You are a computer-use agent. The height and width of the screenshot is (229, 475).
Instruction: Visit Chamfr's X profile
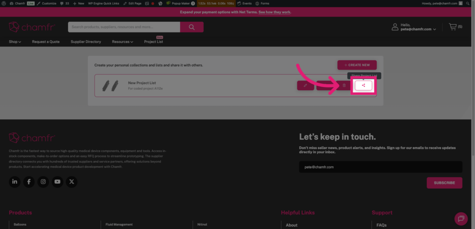[71, 182]
